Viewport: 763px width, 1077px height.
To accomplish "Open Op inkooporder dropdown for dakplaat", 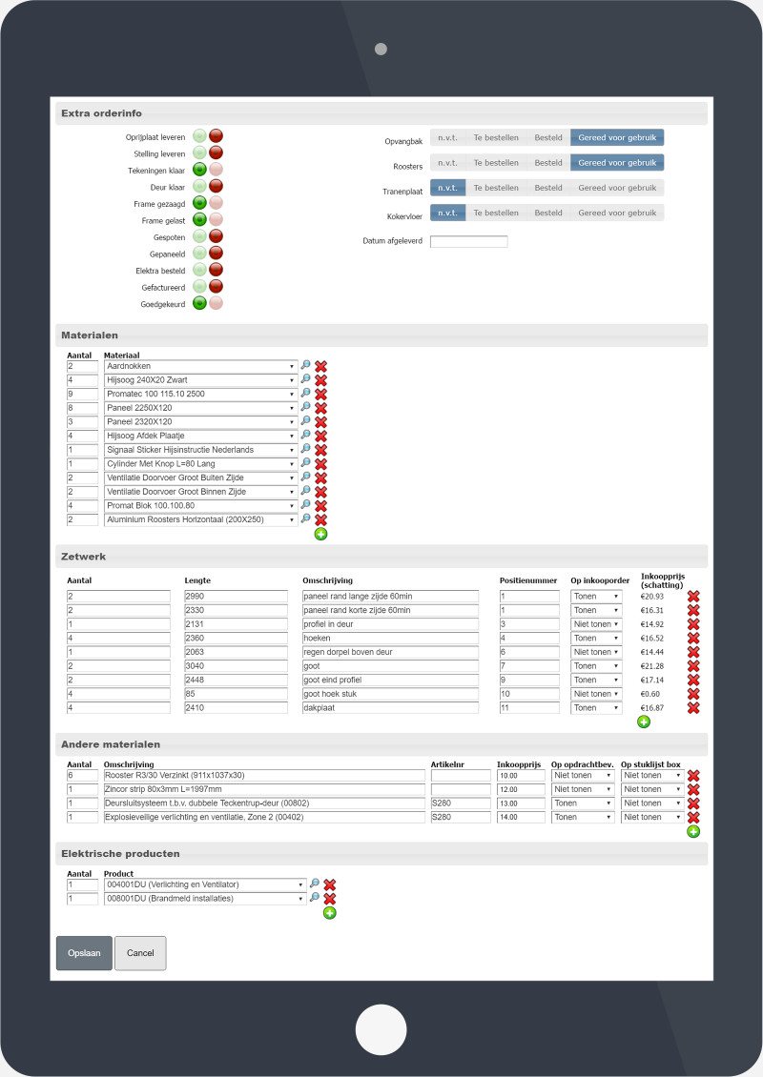I will point(596,707).
